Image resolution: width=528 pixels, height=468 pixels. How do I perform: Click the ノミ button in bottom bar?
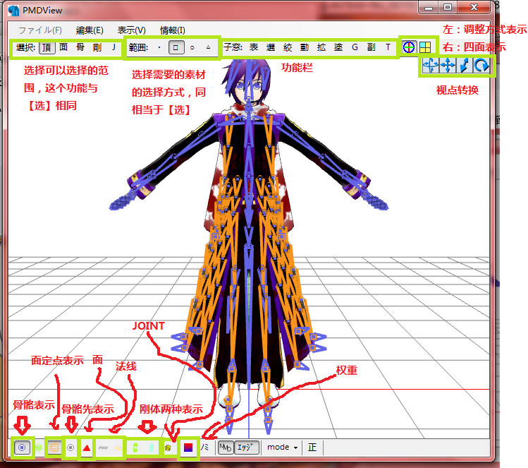[x=204, y=448]
